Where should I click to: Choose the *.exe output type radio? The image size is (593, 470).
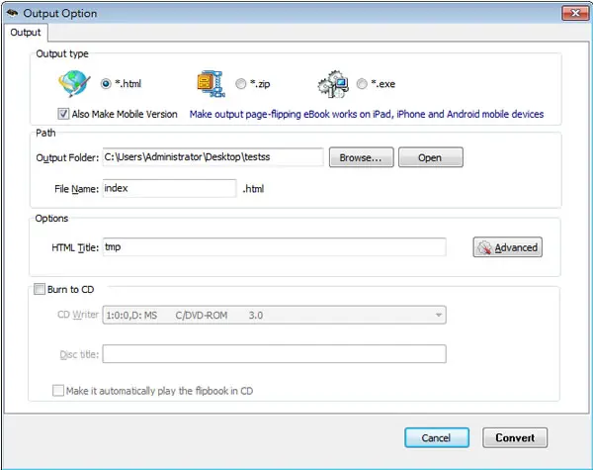click(362, 84)
